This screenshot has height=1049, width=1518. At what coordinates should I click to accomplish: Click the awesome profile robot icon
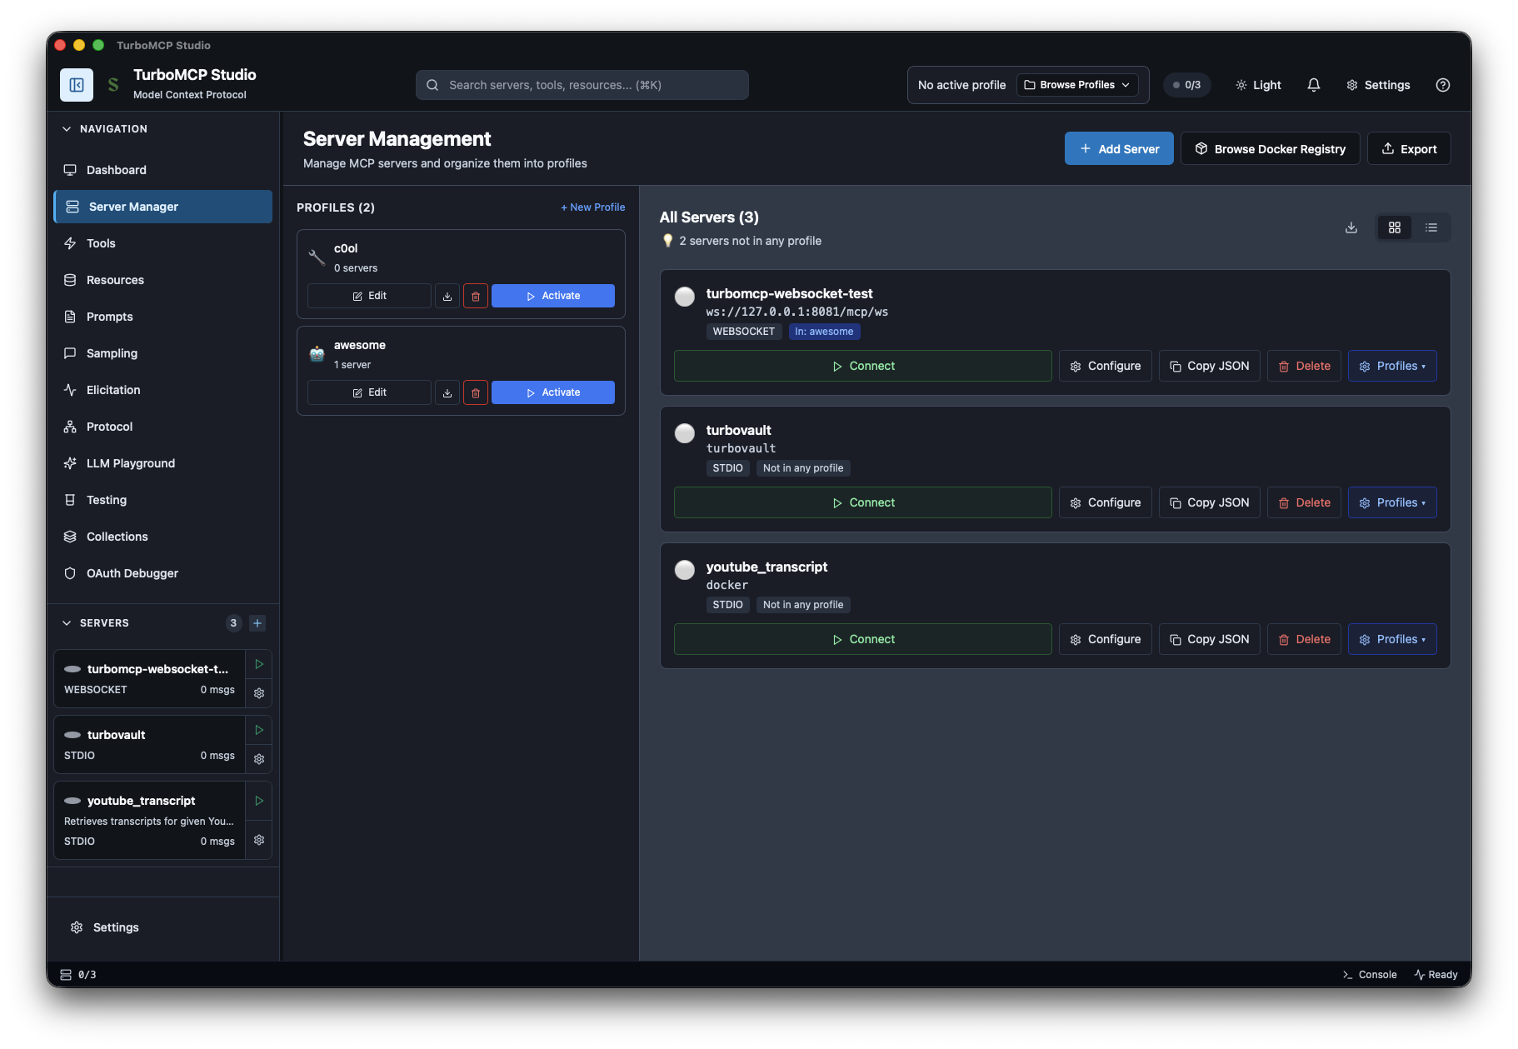click(317, 354)
